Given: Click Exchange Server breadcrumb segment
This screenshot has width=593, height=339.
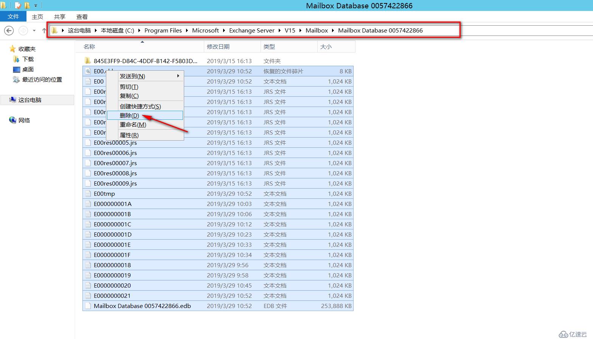Looking at the screenshot, I should (x=252, y=30).
